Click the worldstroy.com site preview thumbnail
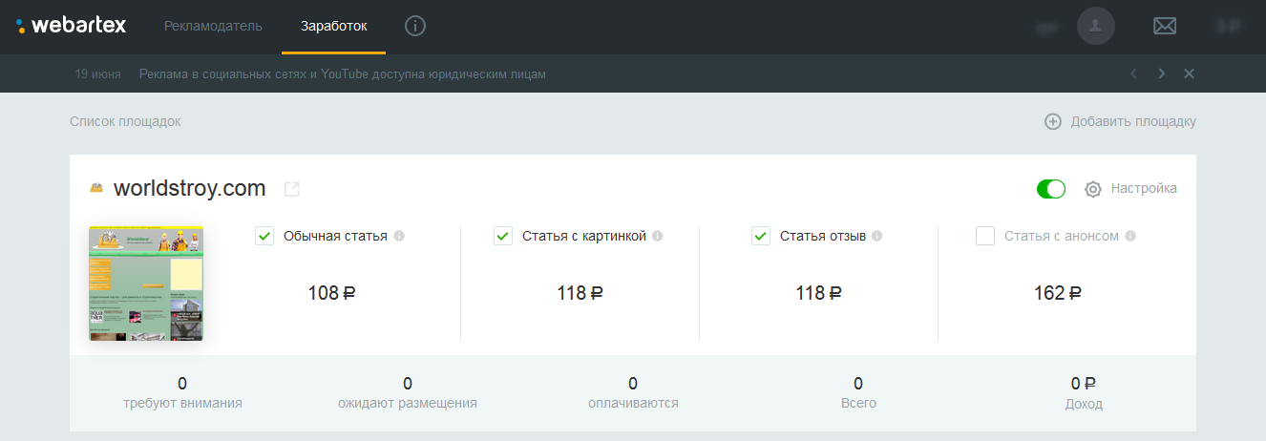 (146, 283)
